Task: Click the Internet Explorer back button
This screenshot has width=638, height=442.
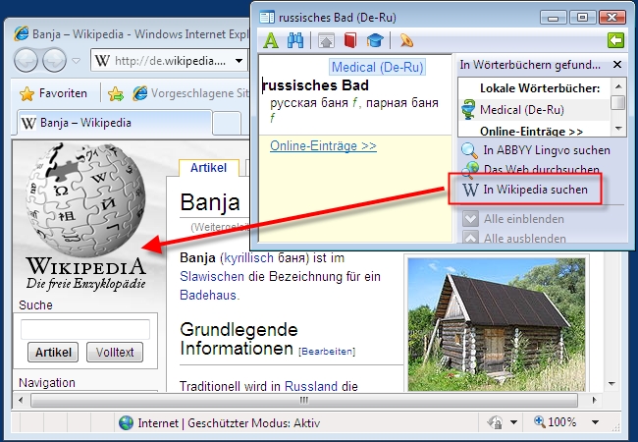Action: (x=26, y=60)
